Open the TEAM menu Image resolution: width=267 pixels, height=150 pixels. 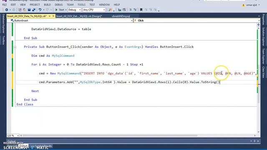70,5
